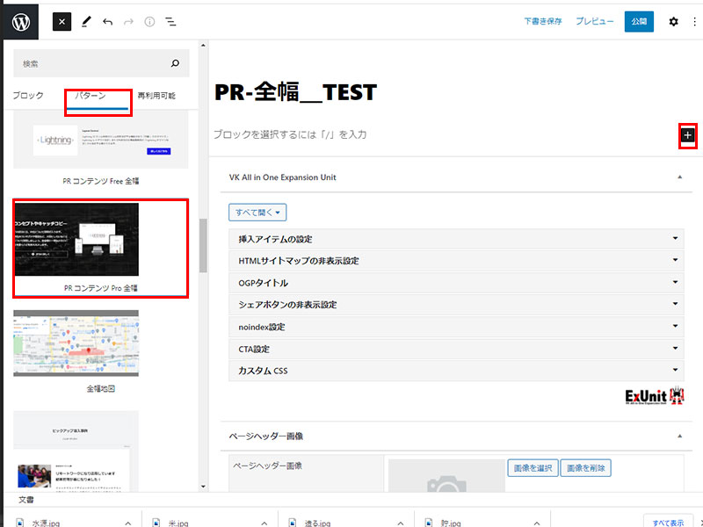Open the すべて開く dropdown

(x=257, y=213)
